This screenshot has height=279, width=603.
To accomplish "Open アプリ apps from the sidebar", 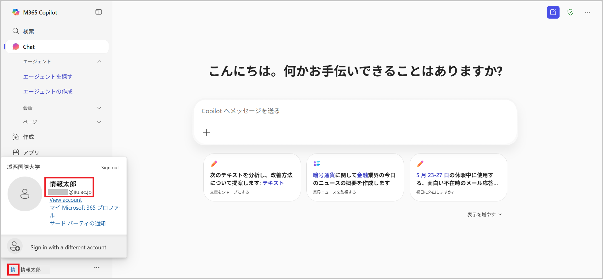I will (x=31, y=152).
